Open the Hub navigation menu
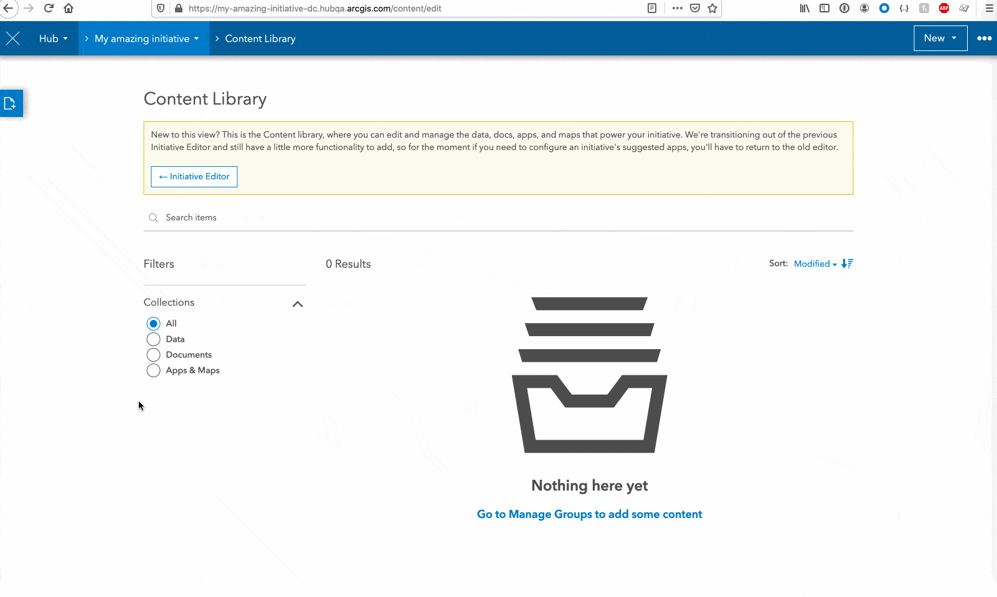 point(52,38)
